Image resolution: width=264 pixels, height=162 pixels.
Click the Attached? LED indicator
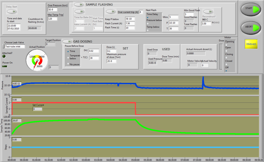(x=4, y=56)
